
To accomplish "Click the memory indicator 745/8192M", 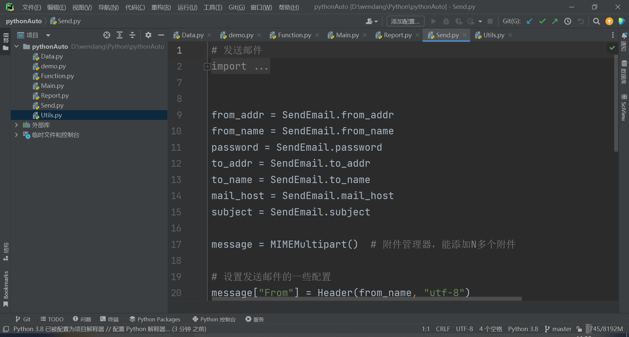I will (605, 329).
